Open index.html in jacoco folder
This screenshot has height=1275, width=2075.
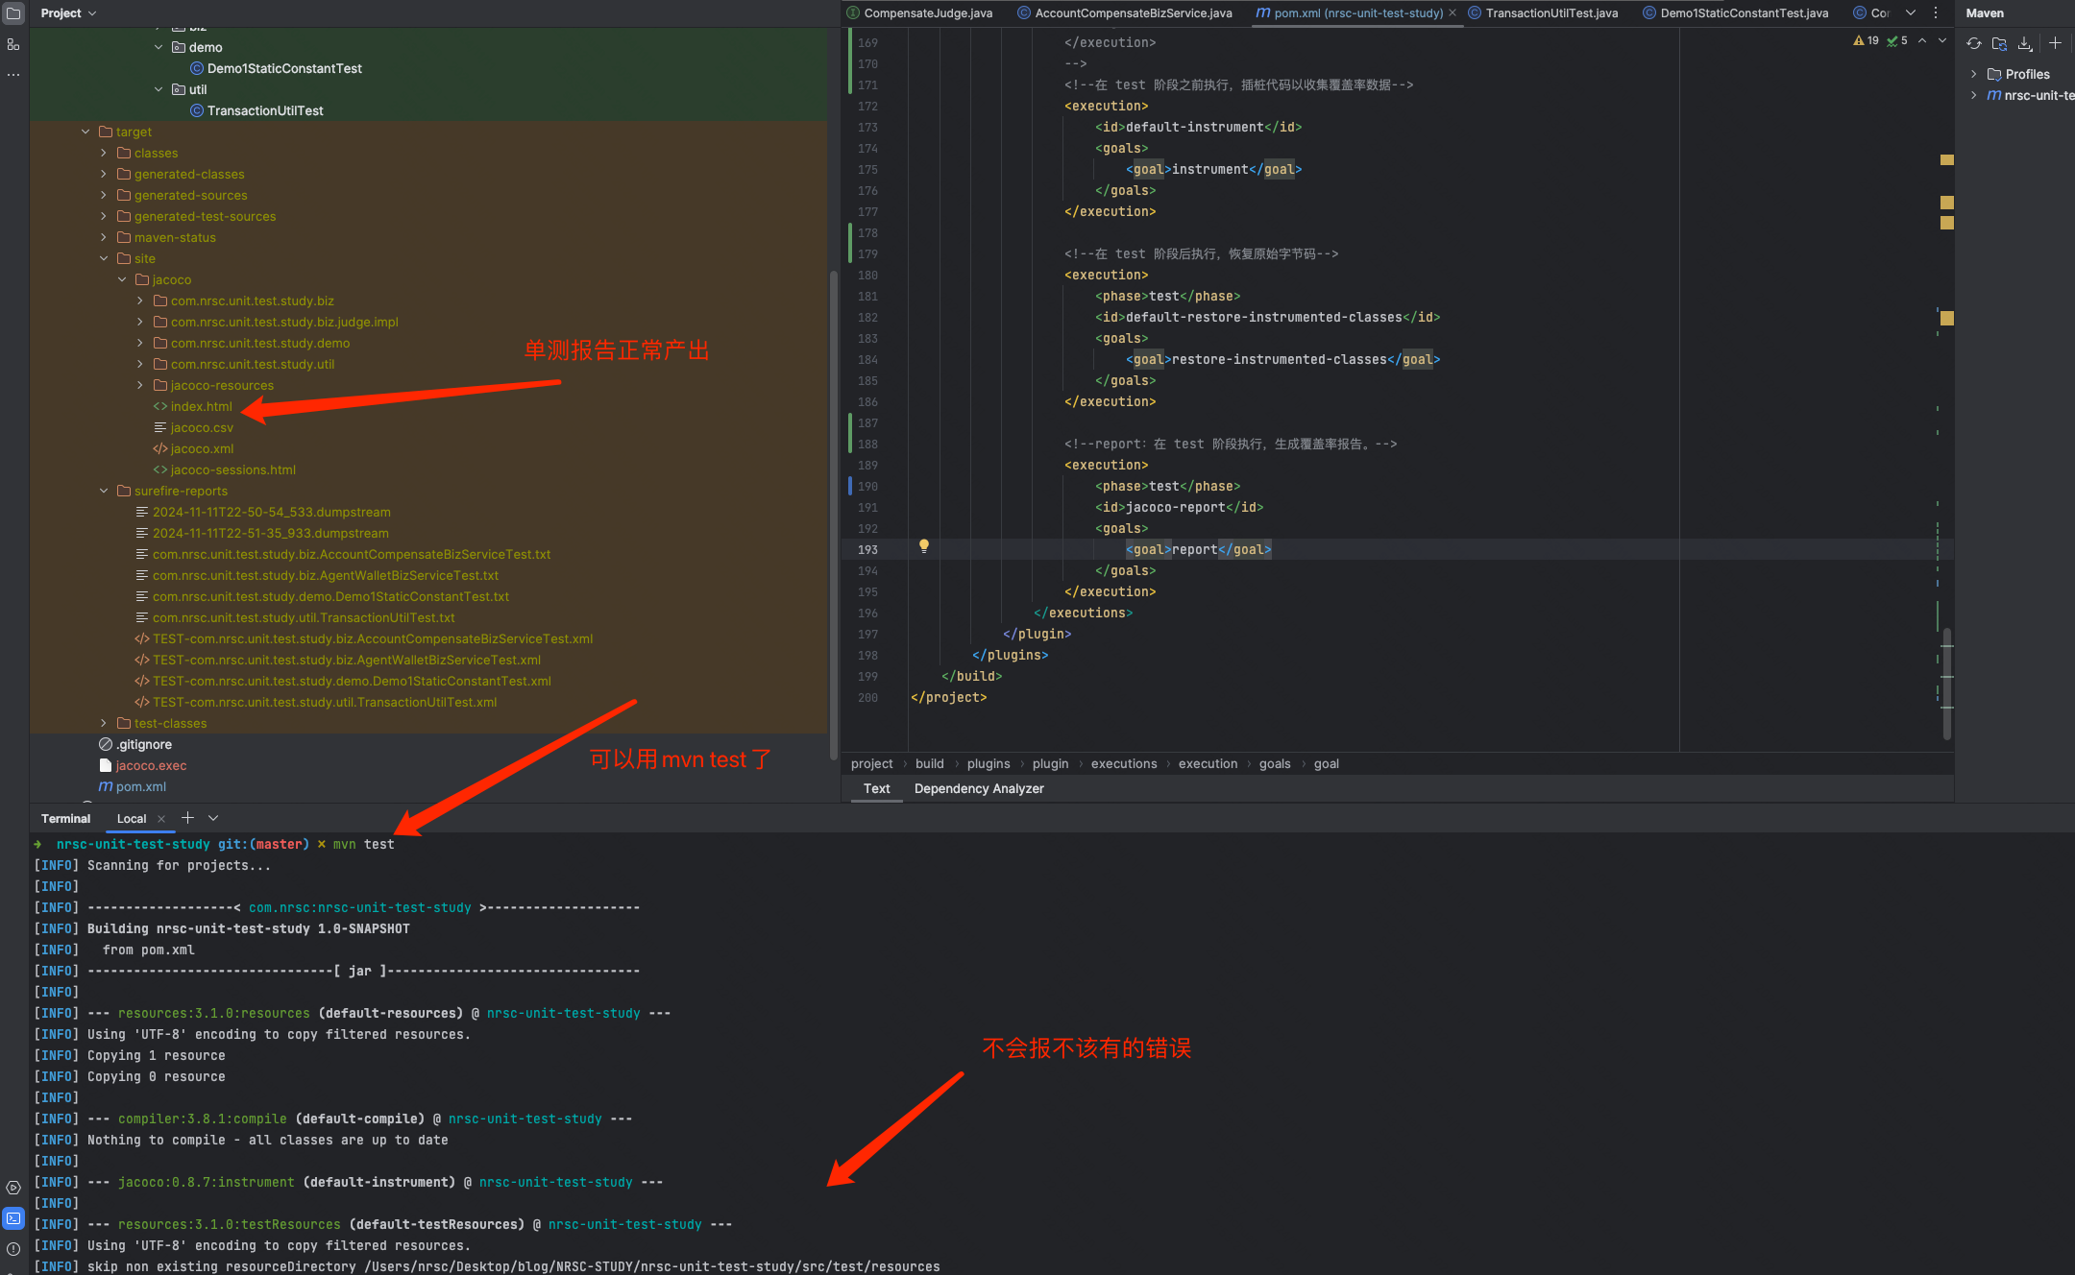pyautogui.click(x=201, y=406)
